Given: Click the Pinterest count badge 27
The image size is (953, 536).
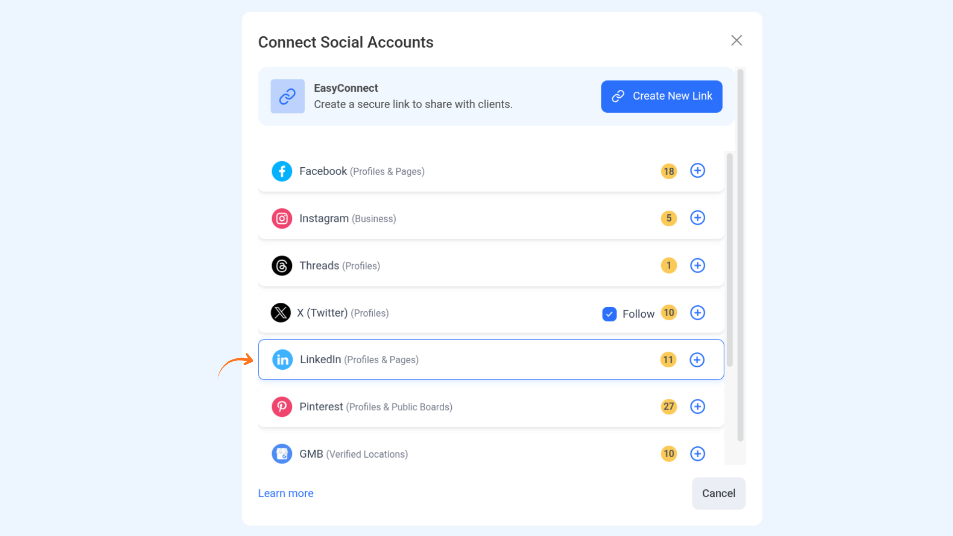Looking at the screenshot, I should pyautogui.click(x=669, y=406).
